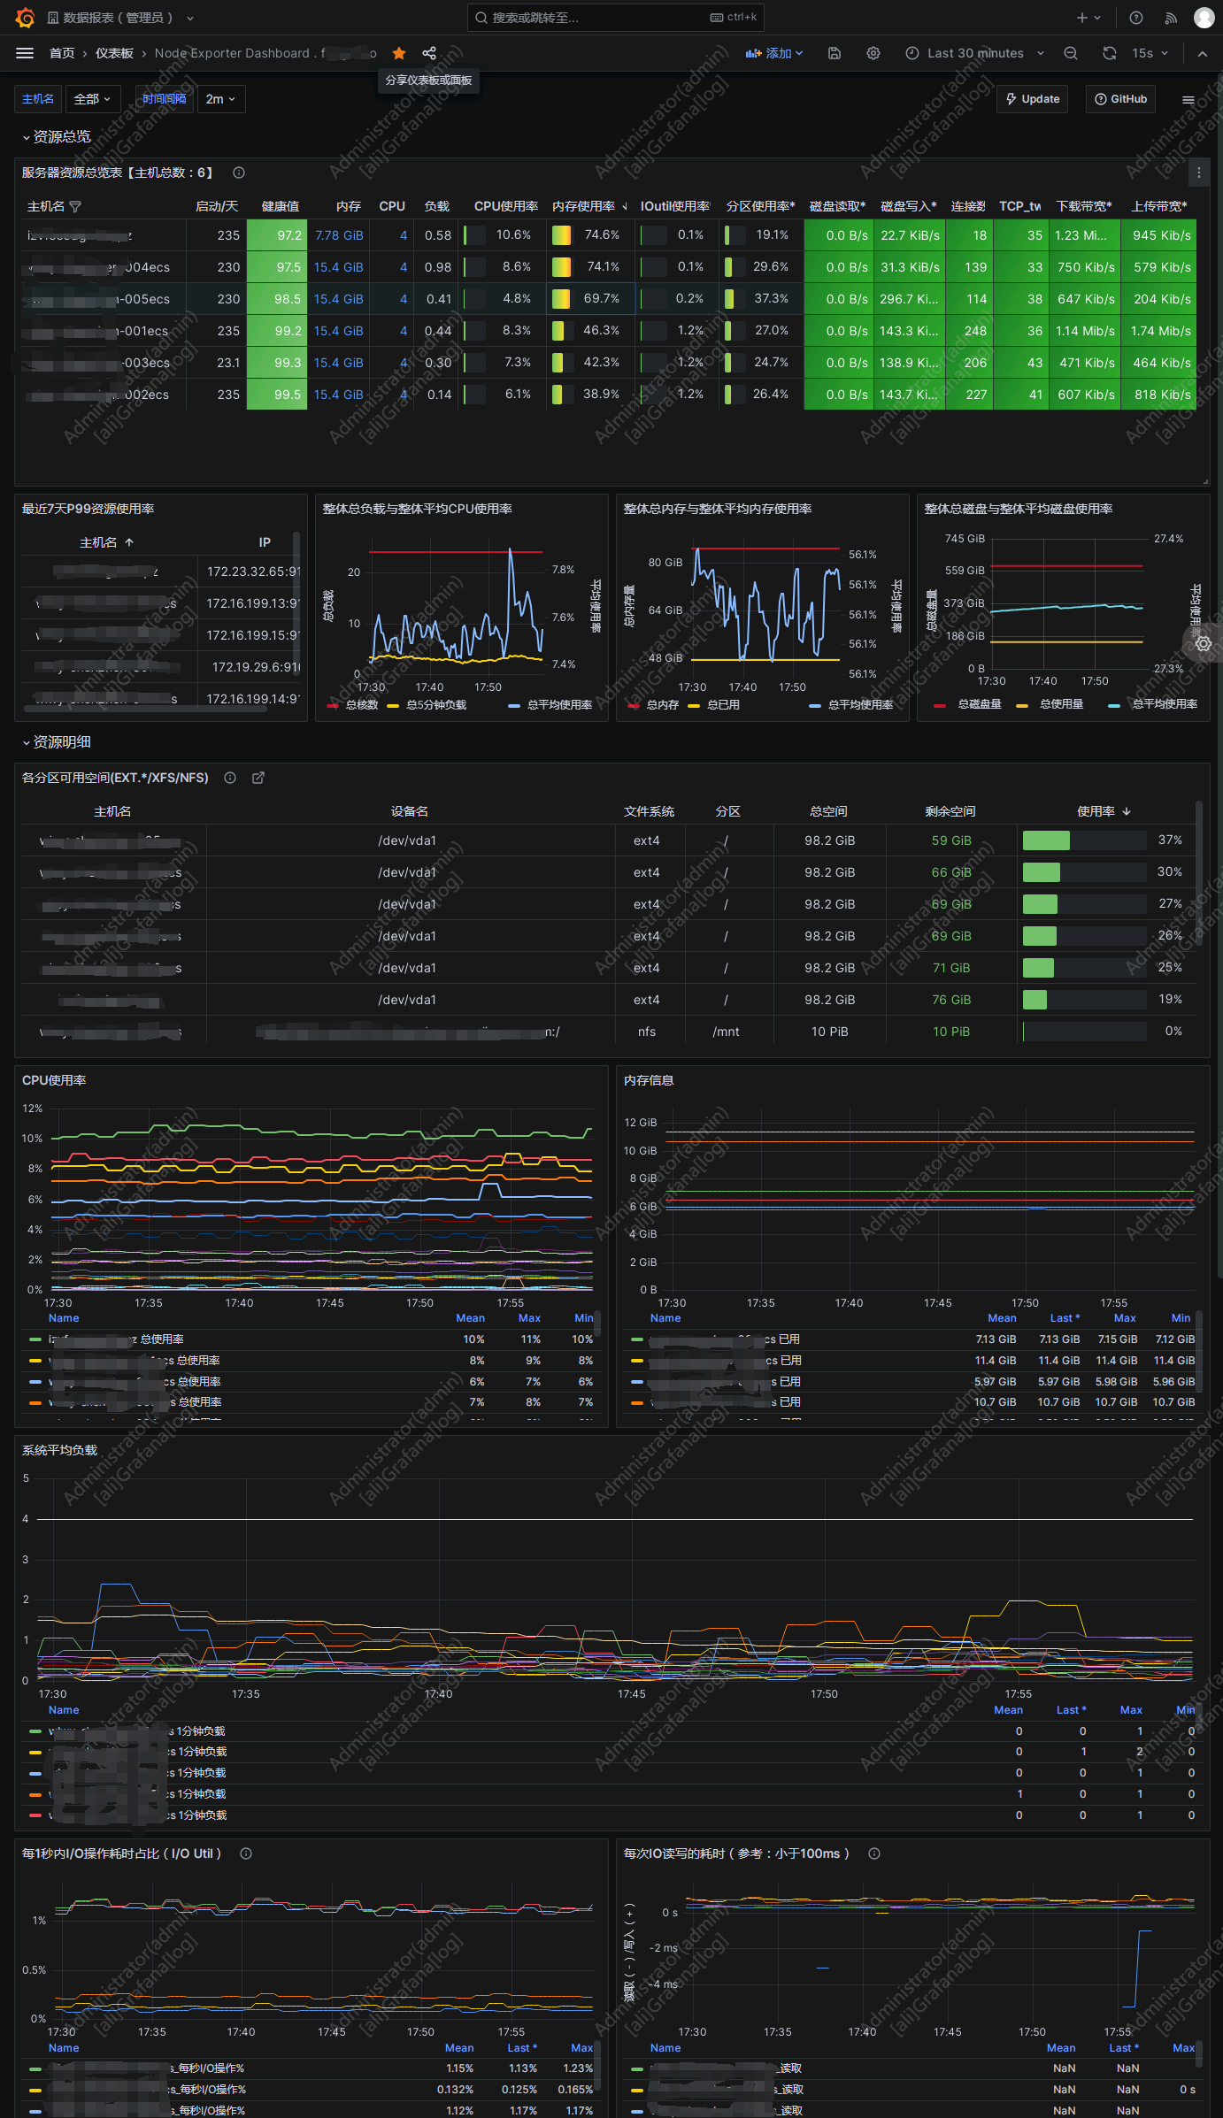Toggle 总已用 series in memory chart legend
1223x2118 pixels.
pos(723,705)
